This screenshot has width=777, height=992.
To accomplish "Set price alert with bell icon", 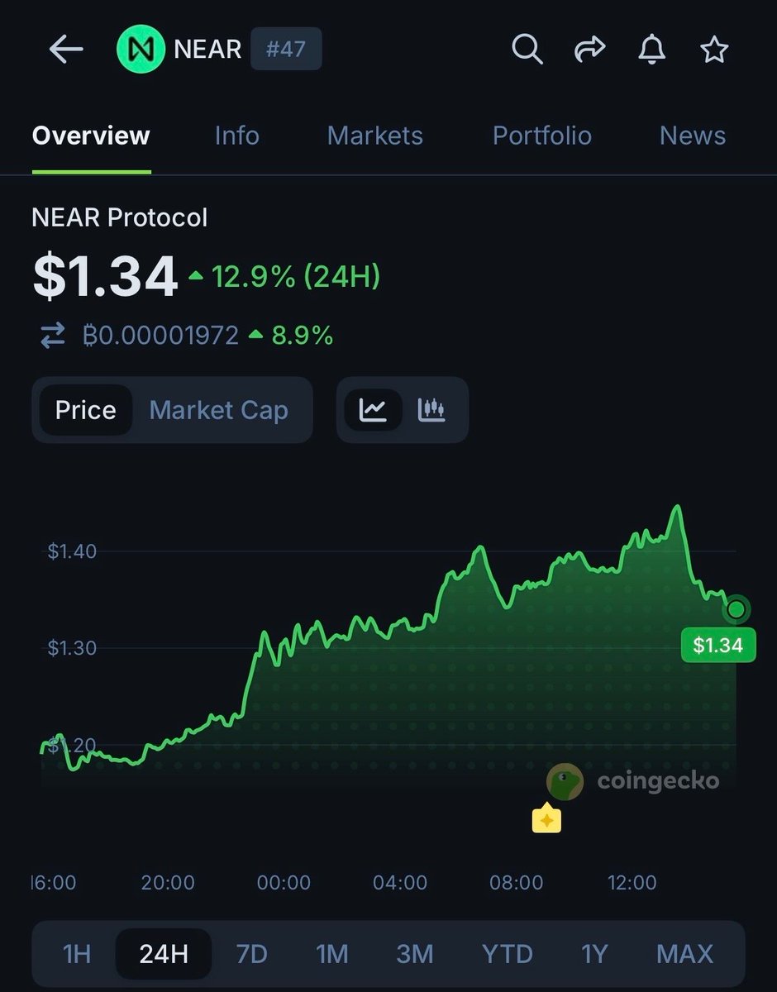I will [651, 50].
